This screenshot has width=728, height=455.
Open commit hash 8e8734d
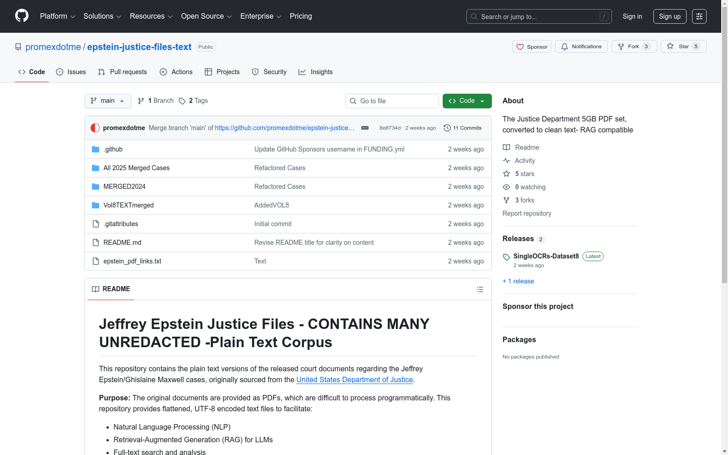(x=390, y=128)
